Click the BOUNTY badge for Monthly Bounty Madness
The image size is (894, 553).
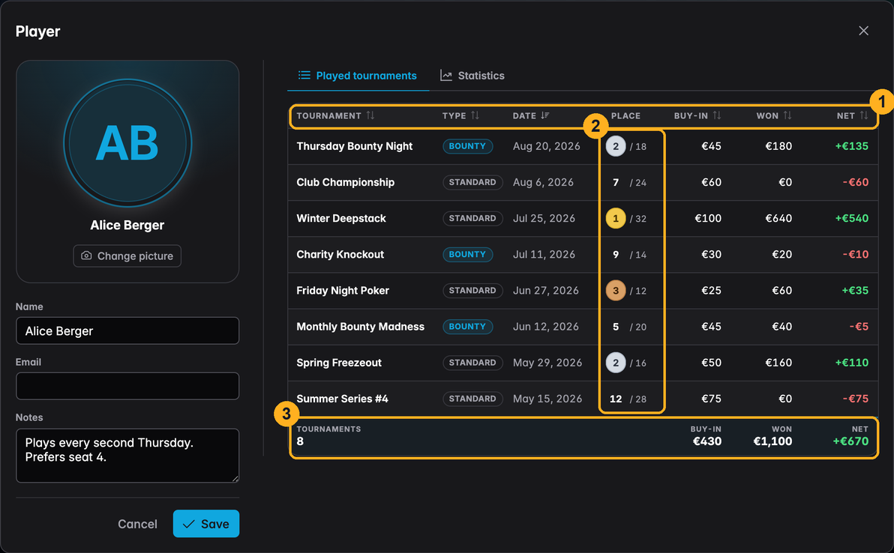[x=467, y=327]
